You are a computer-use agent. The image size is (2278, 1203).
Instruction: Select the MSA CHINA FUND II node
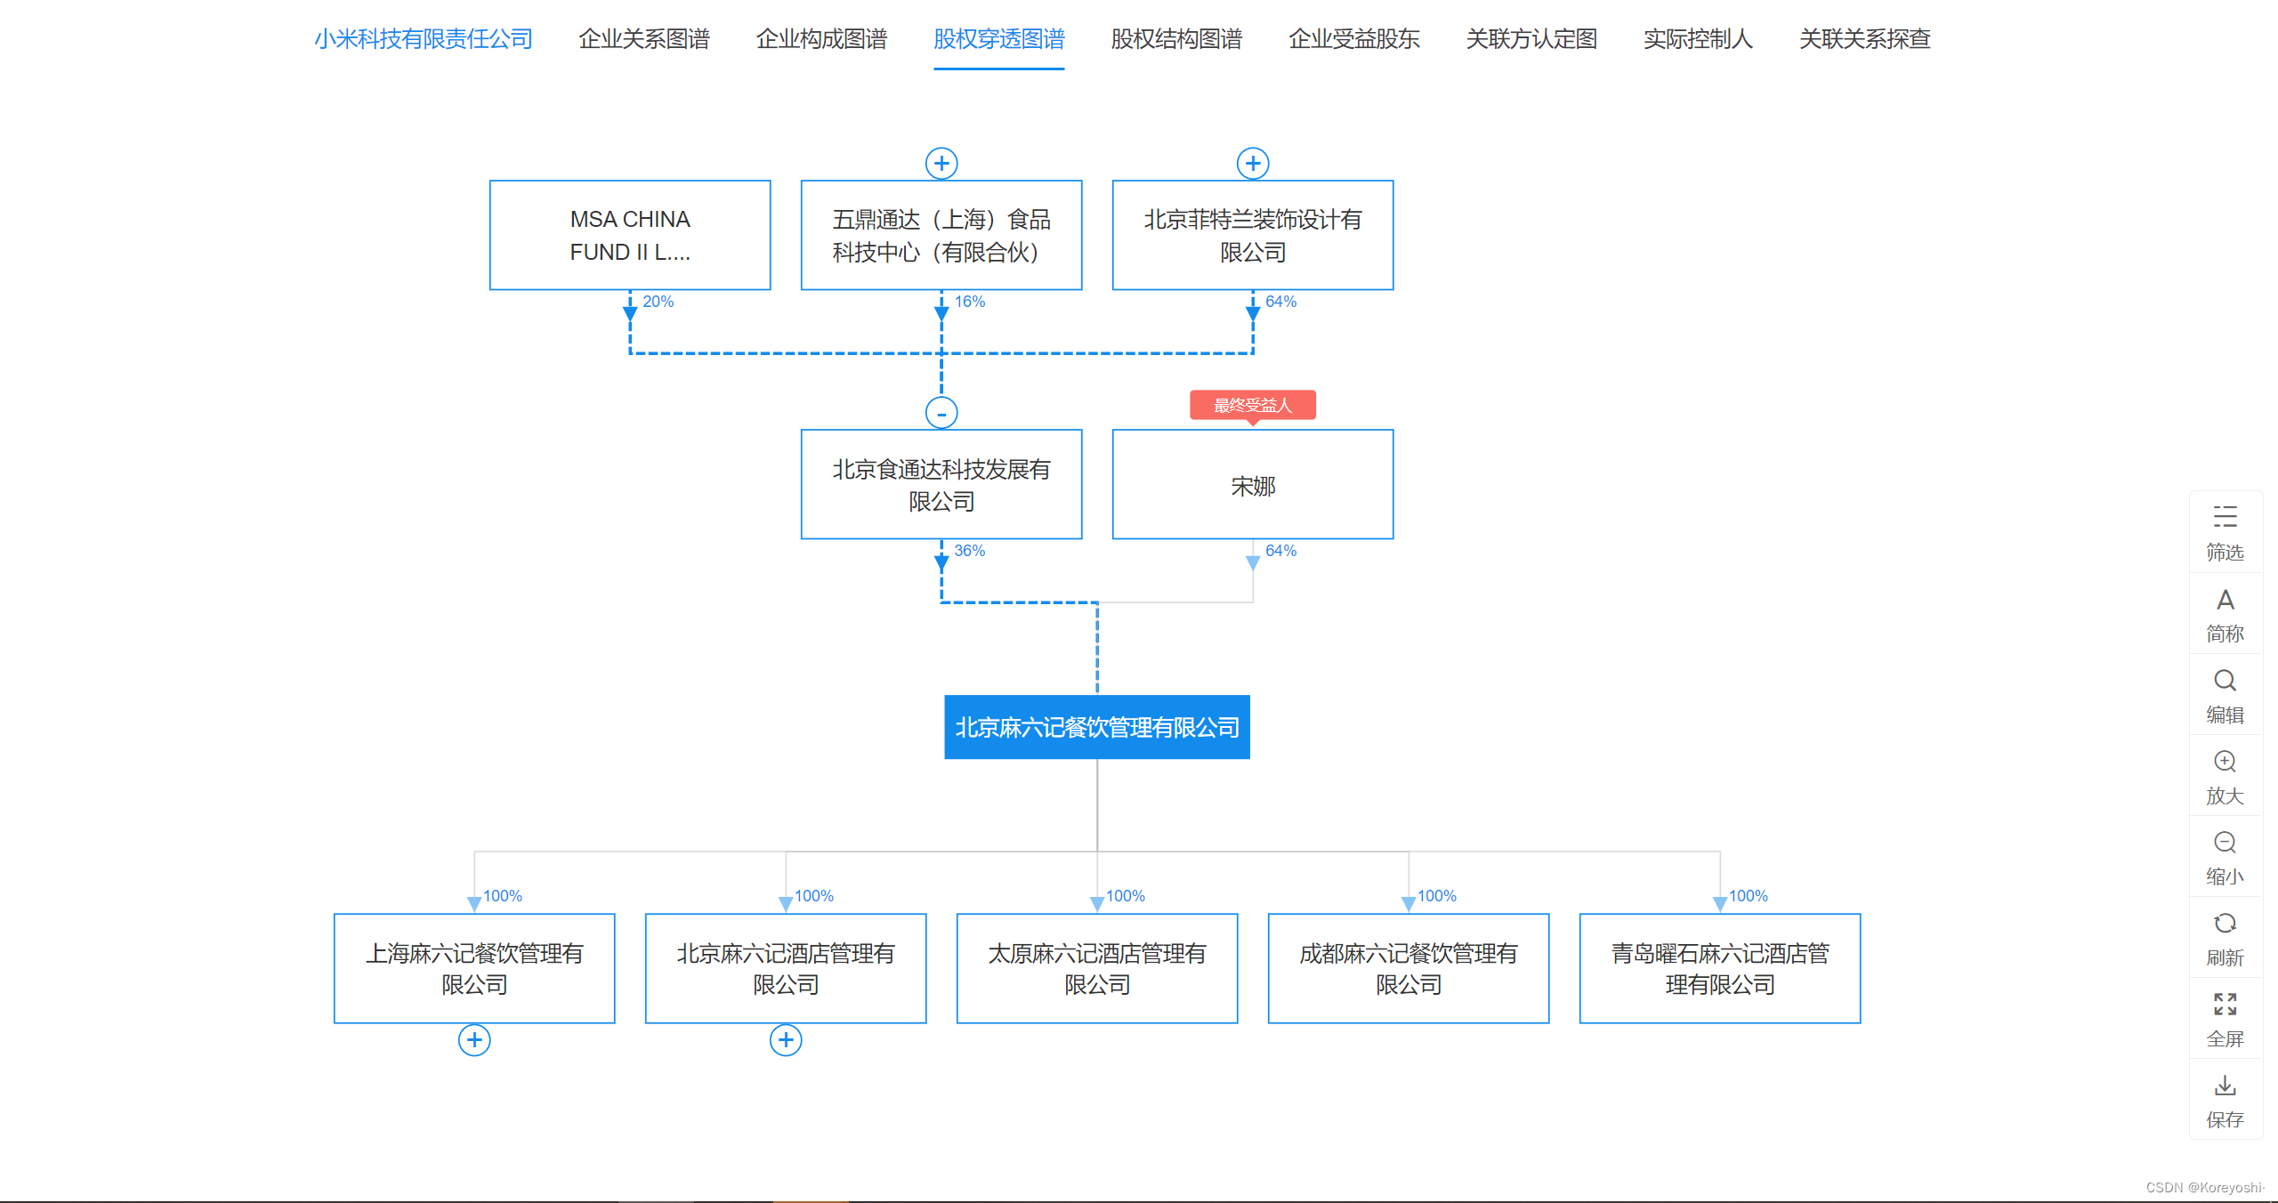(630, 235)
